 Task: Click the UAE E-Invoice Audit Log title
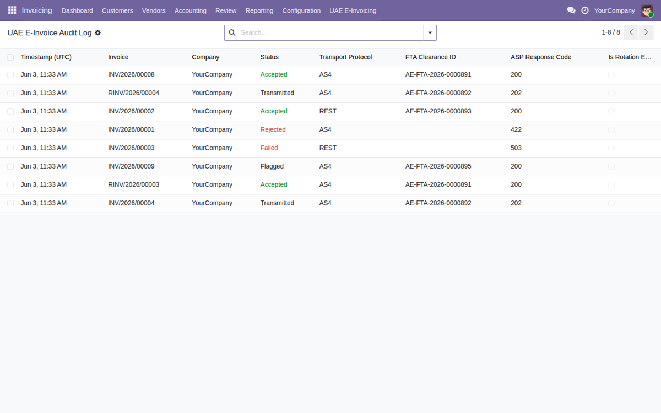coord(50,33)
